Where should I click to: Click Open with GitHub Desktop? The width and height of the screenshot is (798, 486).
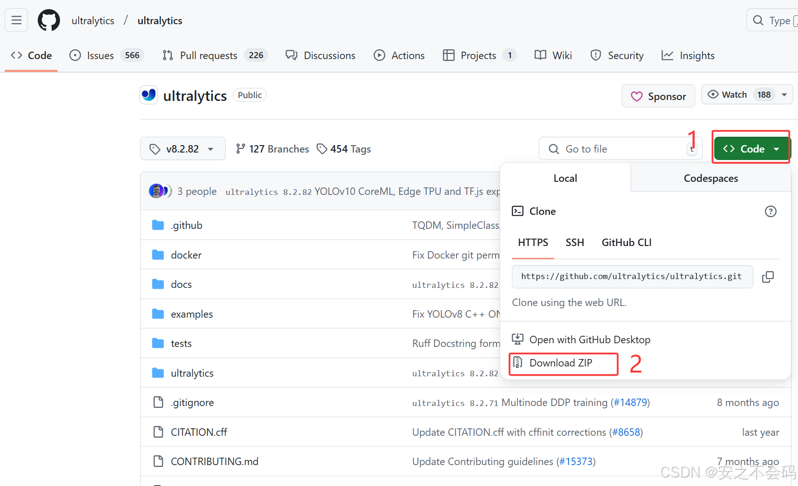590,340
